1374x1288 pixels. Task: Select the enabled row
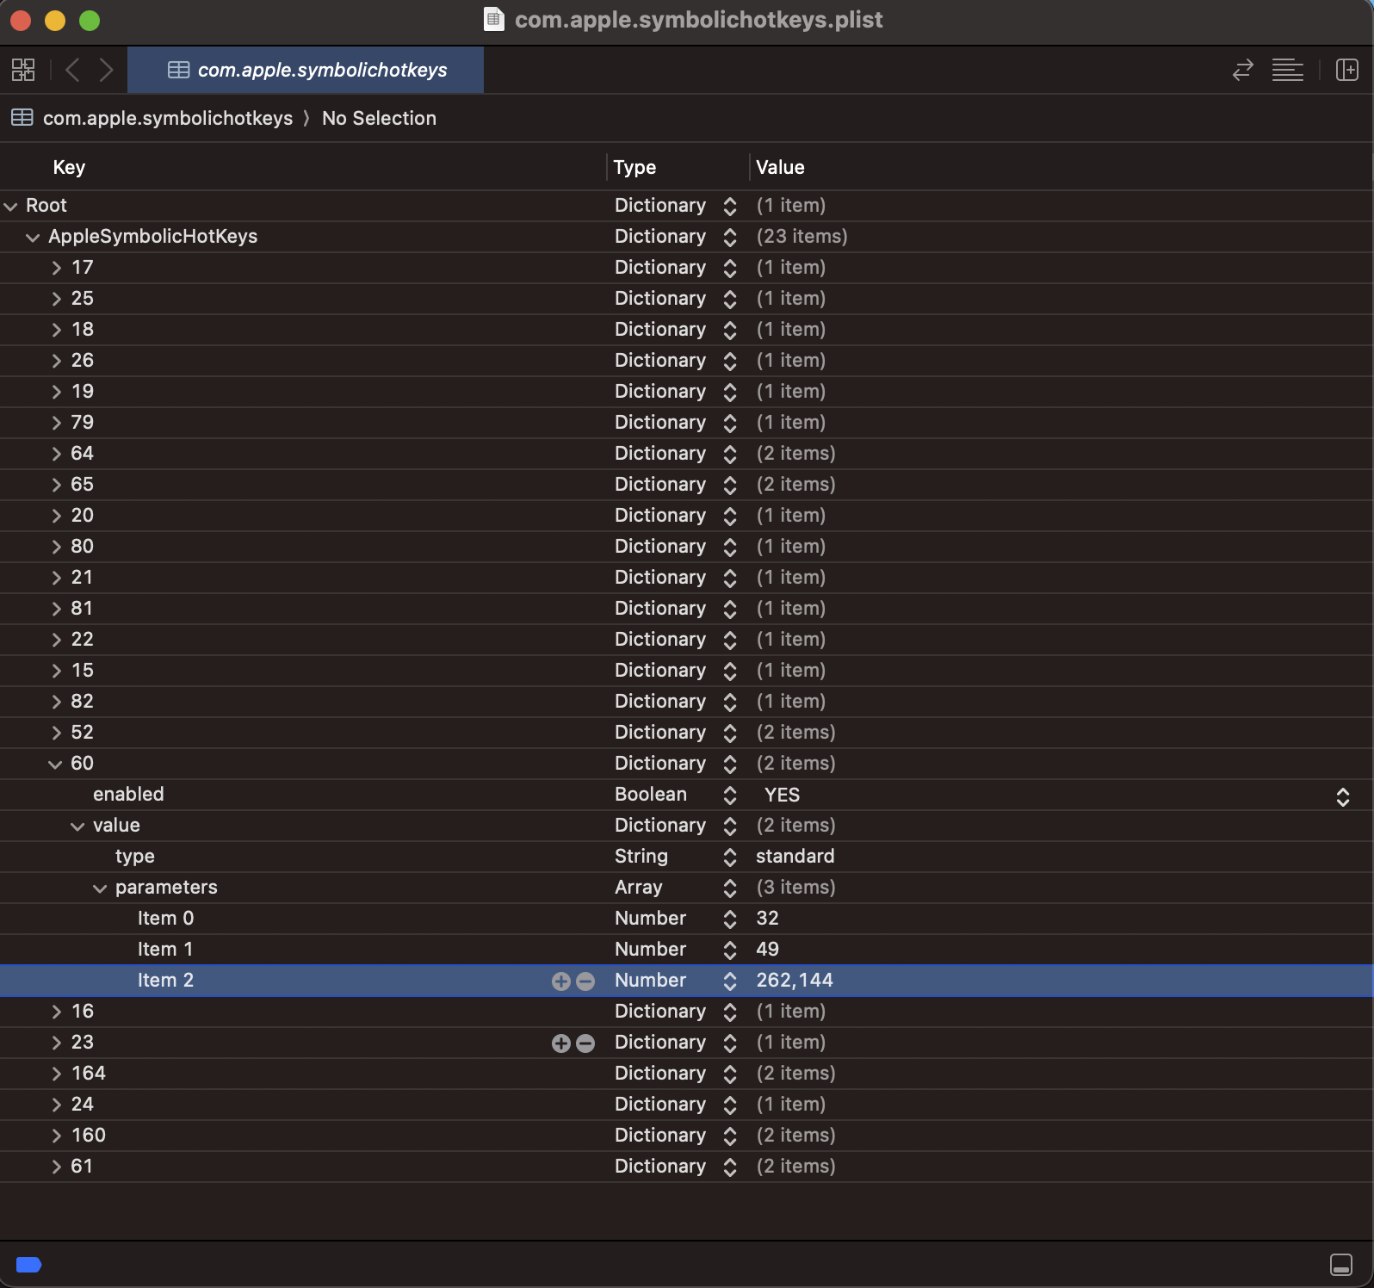pos(686,795)
